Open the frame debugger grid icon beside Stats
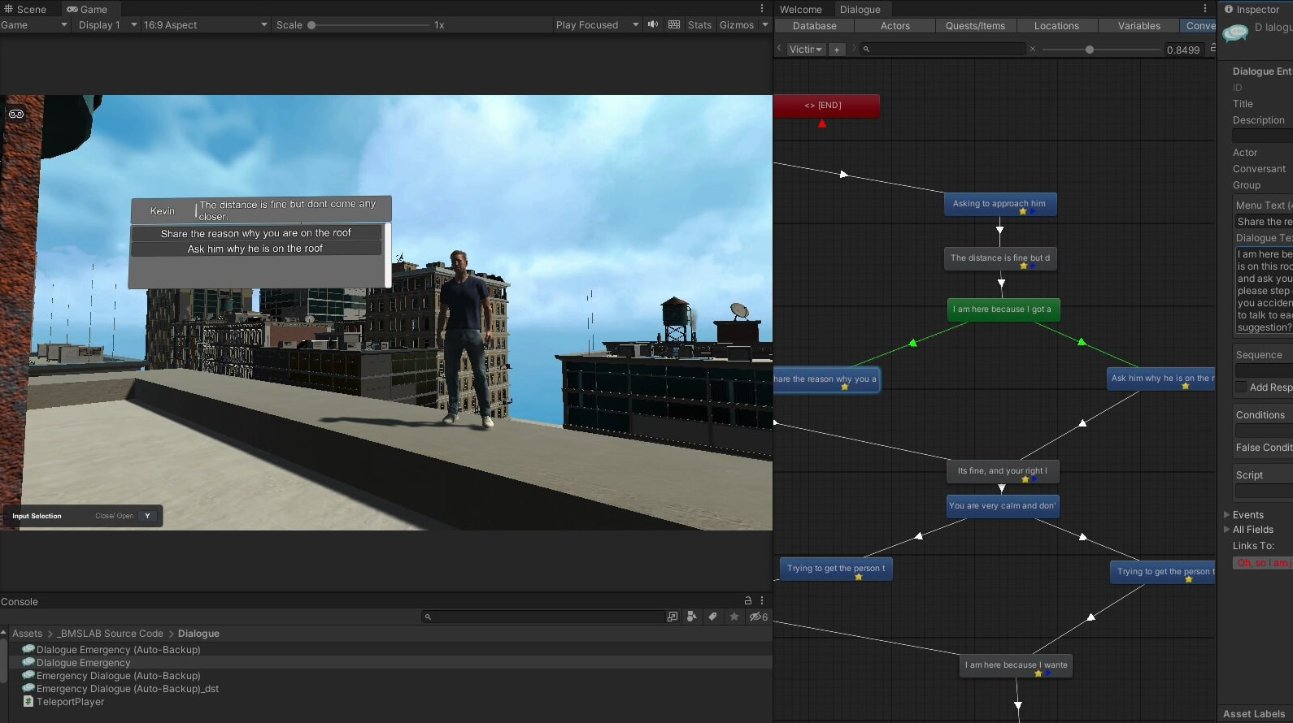 674,24
